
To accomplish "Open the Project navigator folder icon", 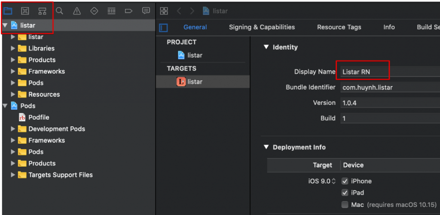I will pyautogui.click(x=8, y=11).
